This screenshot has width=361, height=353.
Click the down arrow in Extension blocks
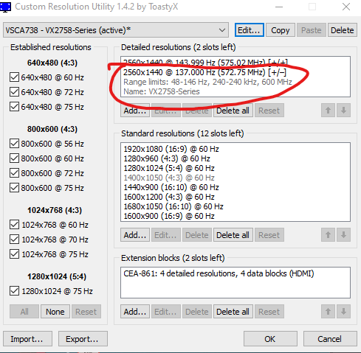(x=343, y=312)
